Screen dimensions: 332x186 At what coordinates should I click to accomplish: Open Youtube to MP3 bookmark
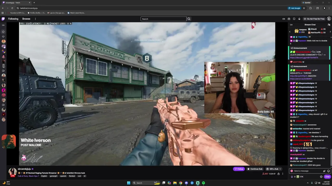(16, 13)
